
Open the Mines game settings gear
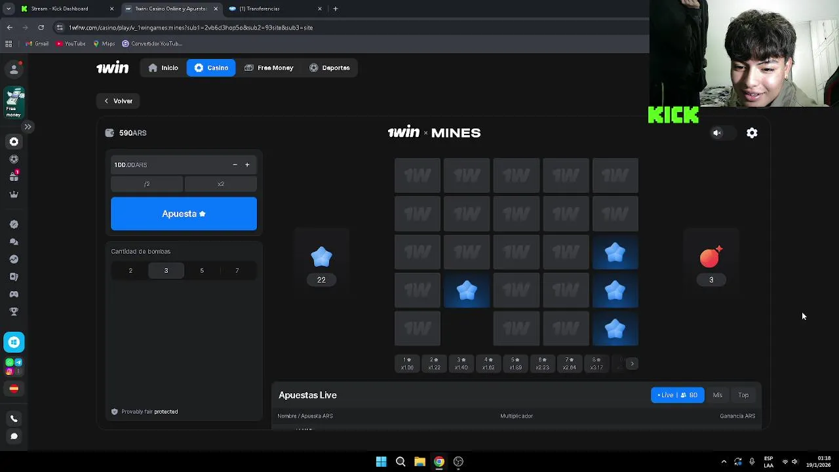click(x=752, y=133)
